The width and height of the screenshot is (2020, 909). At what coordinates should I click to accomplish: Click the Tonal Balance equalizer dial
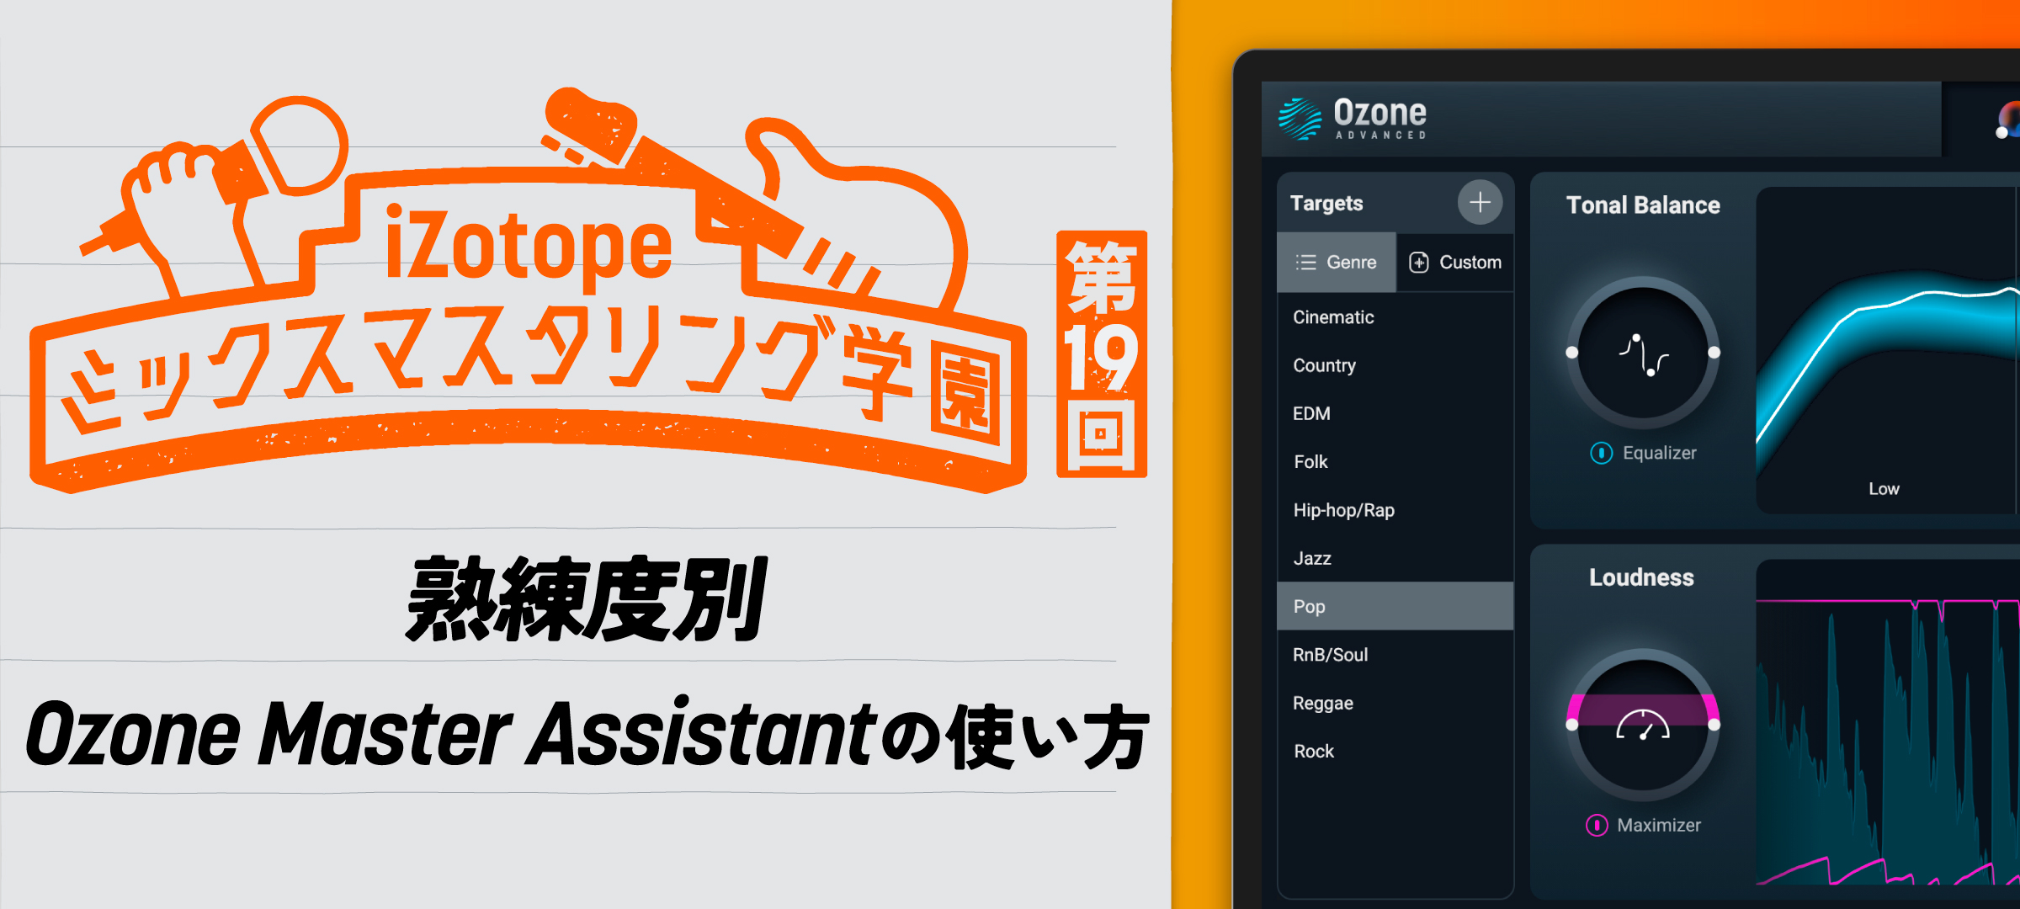coord(1643,353)
